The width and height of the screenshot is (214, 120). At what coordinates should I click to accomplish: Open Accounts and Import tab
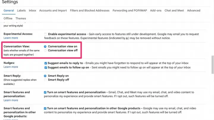pyautogui.click(x=53, y=10)
